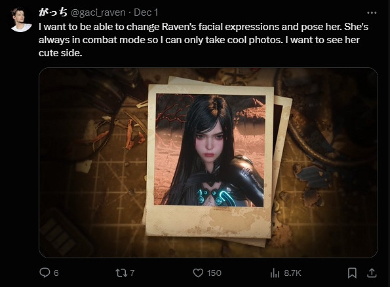This screenshot has height=287, width=390.
Task: Open the three-dot more options menu
Action: 372,12
